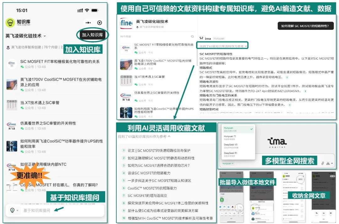
Task: Tap the cellular signal icon in phone status bar
Action: (x=80, y=10)
